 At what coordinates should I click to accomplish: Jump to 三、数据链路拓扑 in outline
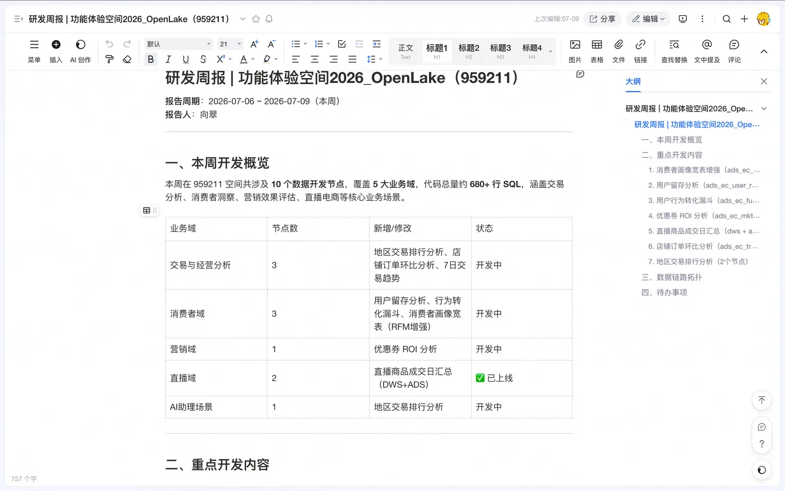[x=672, y=277]
